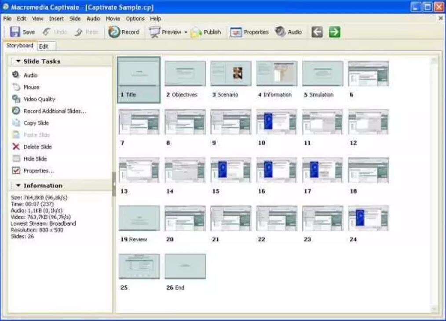The height and width of the screenshot is (321, 446).
Task: Close the document with menu bar X
Action: [441, 18]
